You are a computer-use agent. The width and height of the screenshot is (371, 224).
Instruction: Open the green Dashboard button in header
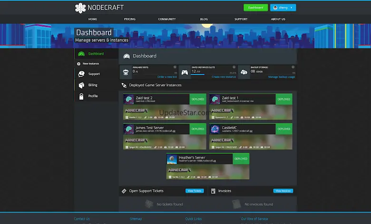(255, 8)
